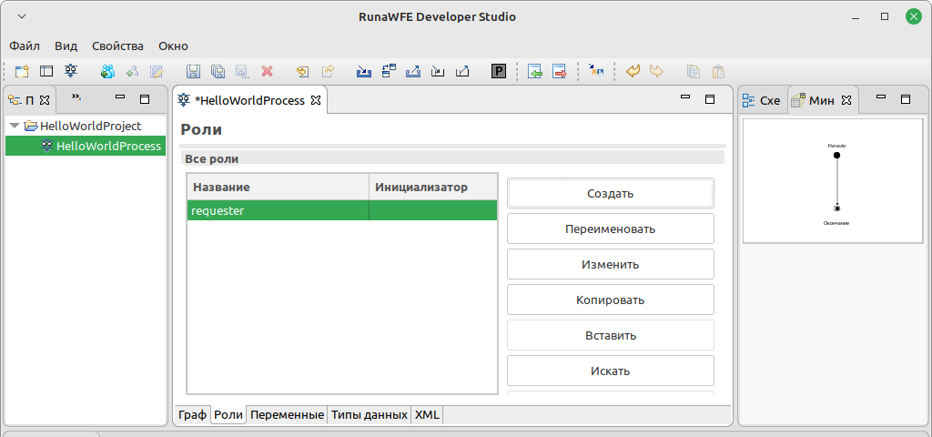Viewport: 932px width, 437px height.
Task: Click the new process definition robot icon
Action: (x=71, y=72)
